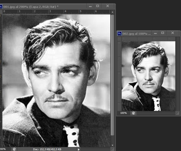Click scroll-up arrow in 001.jpg window
This screenshot has width=181, height=151.
pyautogui.click(x=112, y=12)
